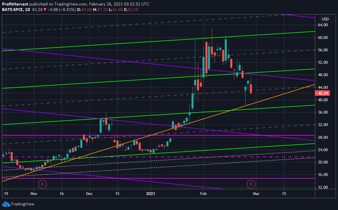Click the 36.00 price axis label
This screenshot has width=338, height=210.
[x=323, y=112]
